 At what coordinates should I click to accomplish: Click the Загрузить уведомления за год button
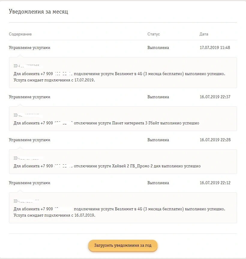pyautogui.click(x=123, y=245)
